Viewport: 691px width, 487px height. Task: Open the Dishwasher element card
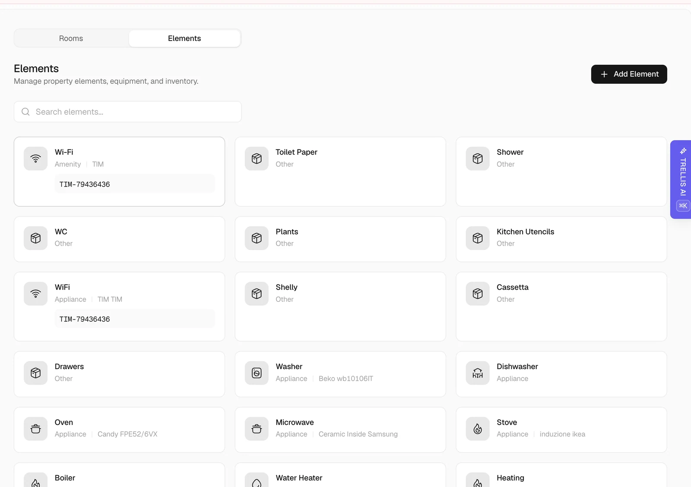coord(561,374)
